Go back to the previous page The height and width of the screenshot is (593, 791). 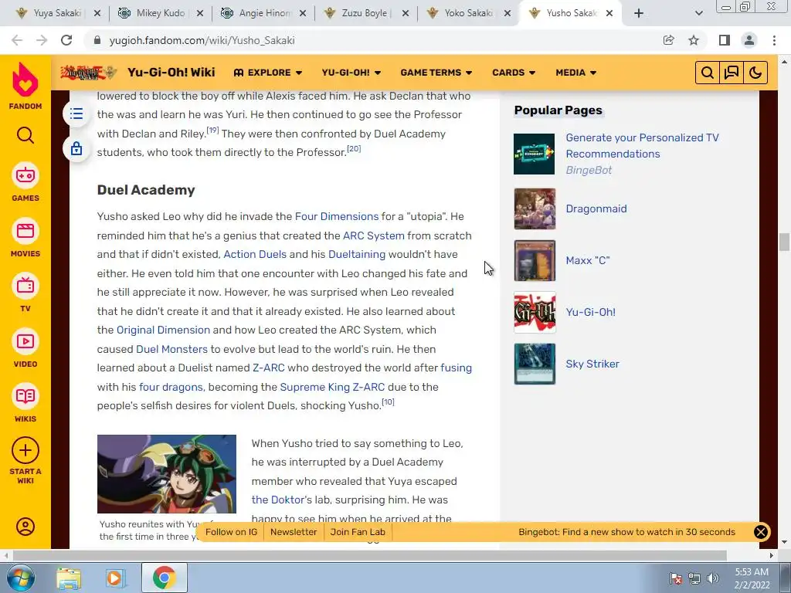(17, 40)
